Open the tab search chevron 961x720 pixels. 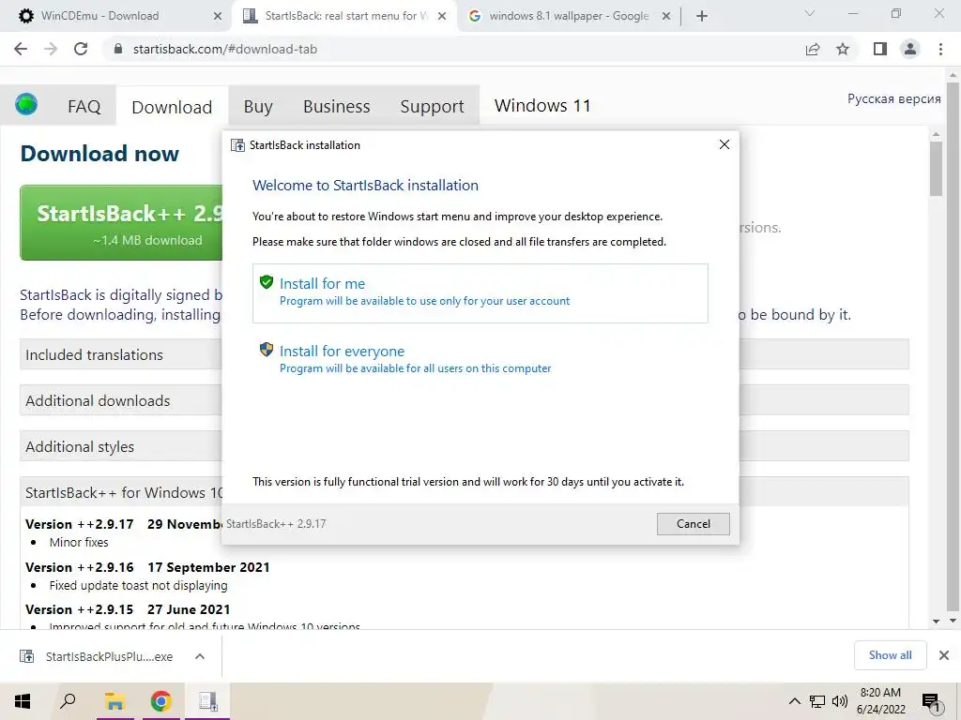810,13
